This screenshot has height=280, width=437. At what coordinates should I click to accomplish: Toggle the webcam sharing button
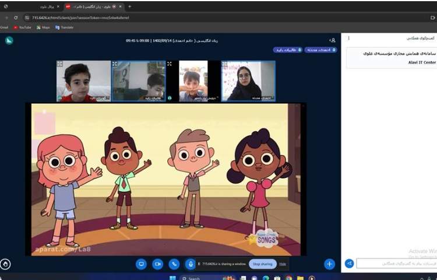157,264
